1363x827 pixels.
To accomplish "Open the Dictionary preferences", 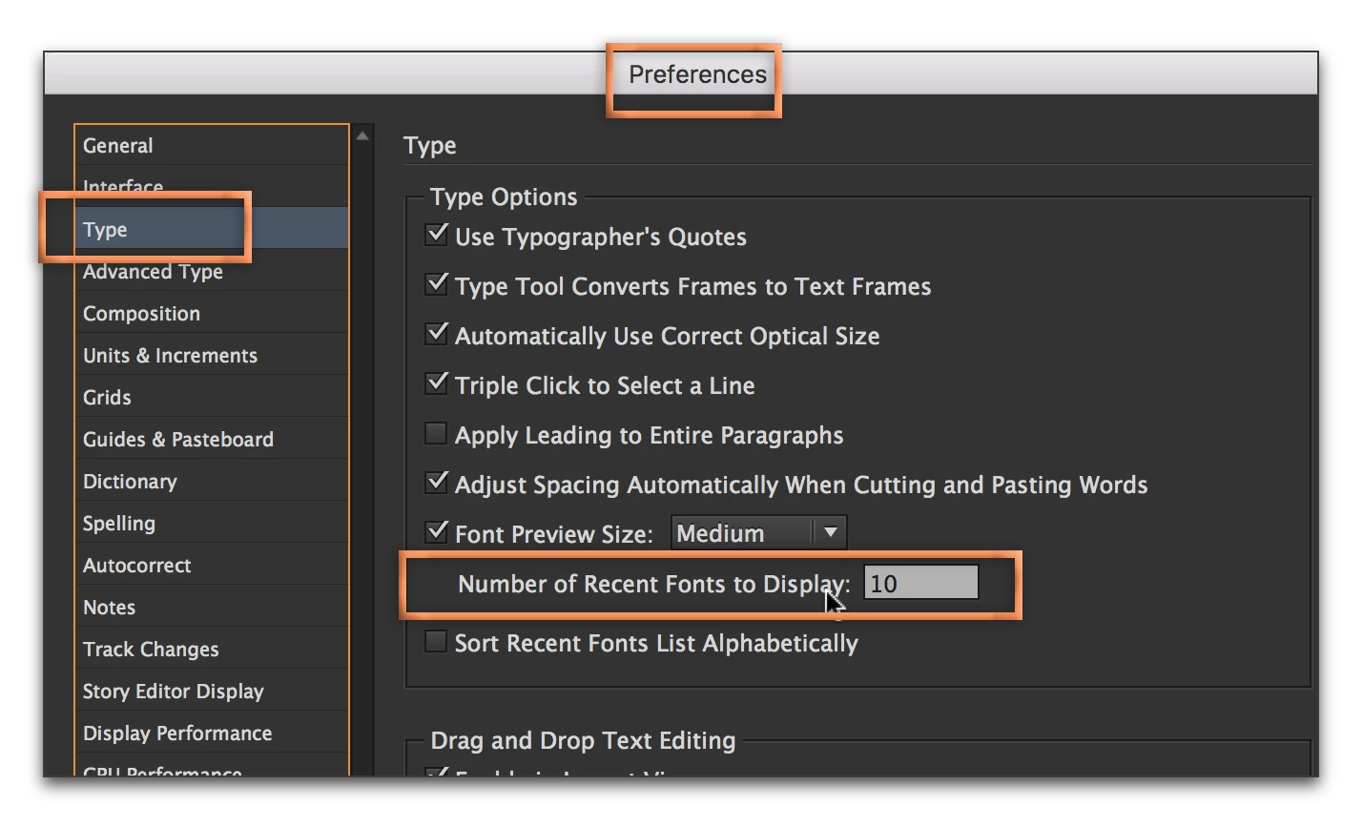I will point(130,482).
